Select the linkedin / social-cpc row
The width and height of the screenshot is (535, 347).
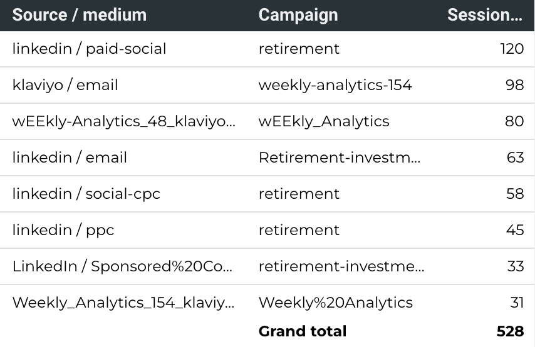(267, 194)
